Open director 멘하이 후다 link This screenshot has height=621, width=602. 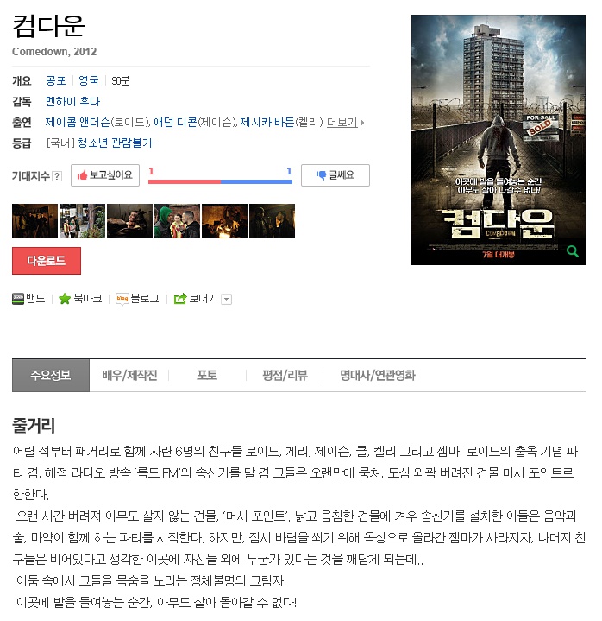click(x=72, y=101)
